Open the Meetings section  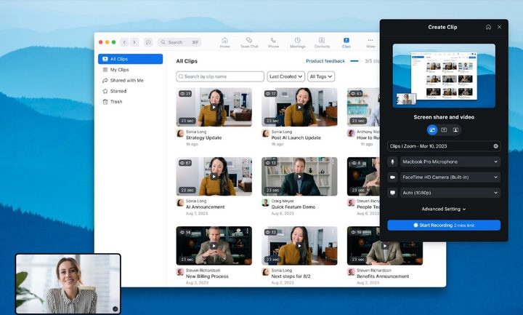point(297,41)
